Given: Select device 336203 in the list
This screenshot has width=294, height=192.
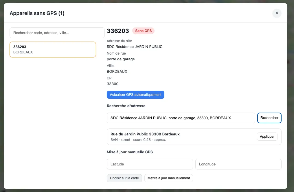Looking at the screenshot, I should tap(53, 49).
